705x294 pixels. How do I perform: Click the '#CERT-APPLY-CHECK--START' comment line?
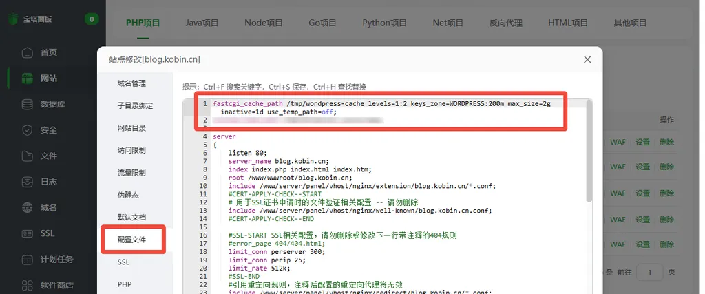click(x=275, y=194)
